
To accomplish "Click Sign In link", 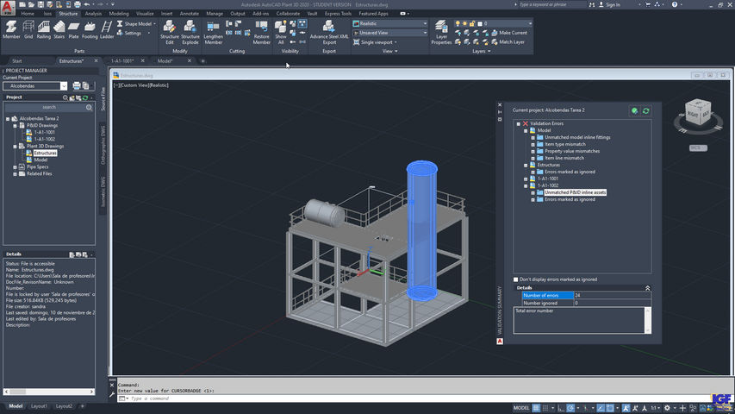I will coord(612,4).
